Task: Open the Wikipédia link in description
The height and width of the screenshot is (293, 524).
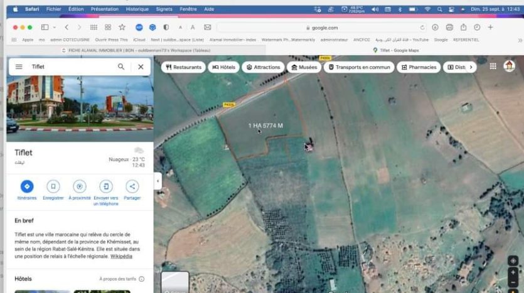Action: click(x=121, y=257)
